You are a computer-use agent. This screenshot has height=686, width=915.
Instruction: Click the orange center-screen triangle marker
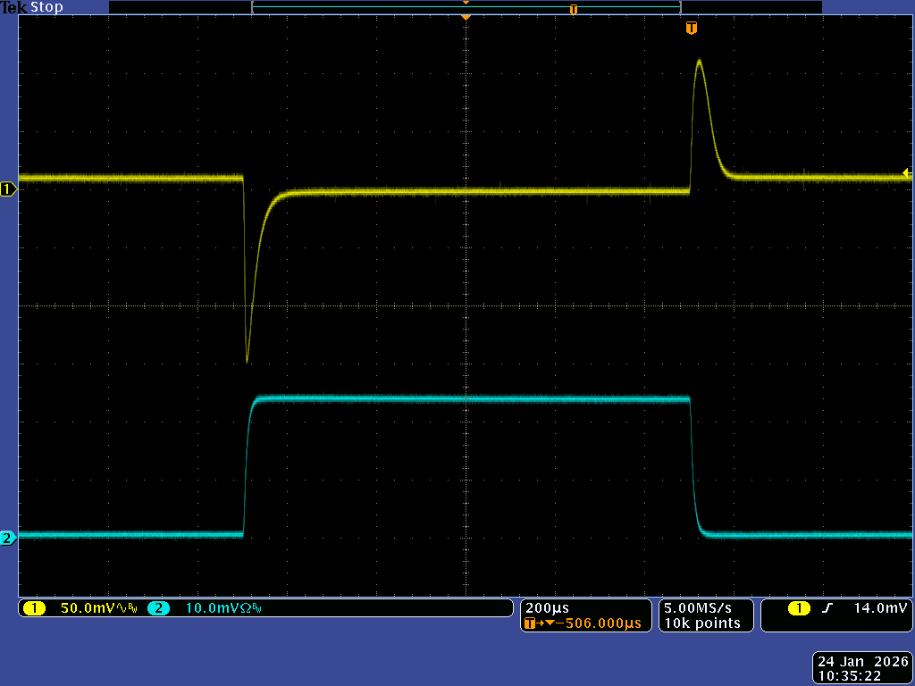(x=466, y=18)
